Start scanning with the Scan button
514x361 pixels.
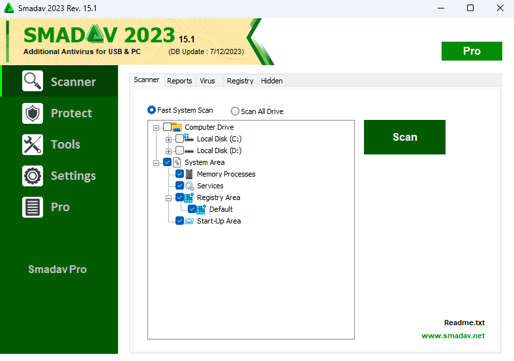coord(404,137)
